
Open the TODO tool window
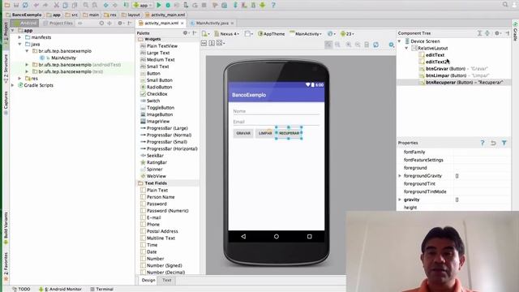pos(21,289)
